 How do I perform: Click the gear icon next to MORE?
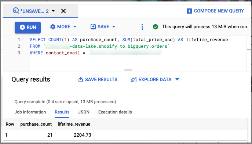click(53, 27)
